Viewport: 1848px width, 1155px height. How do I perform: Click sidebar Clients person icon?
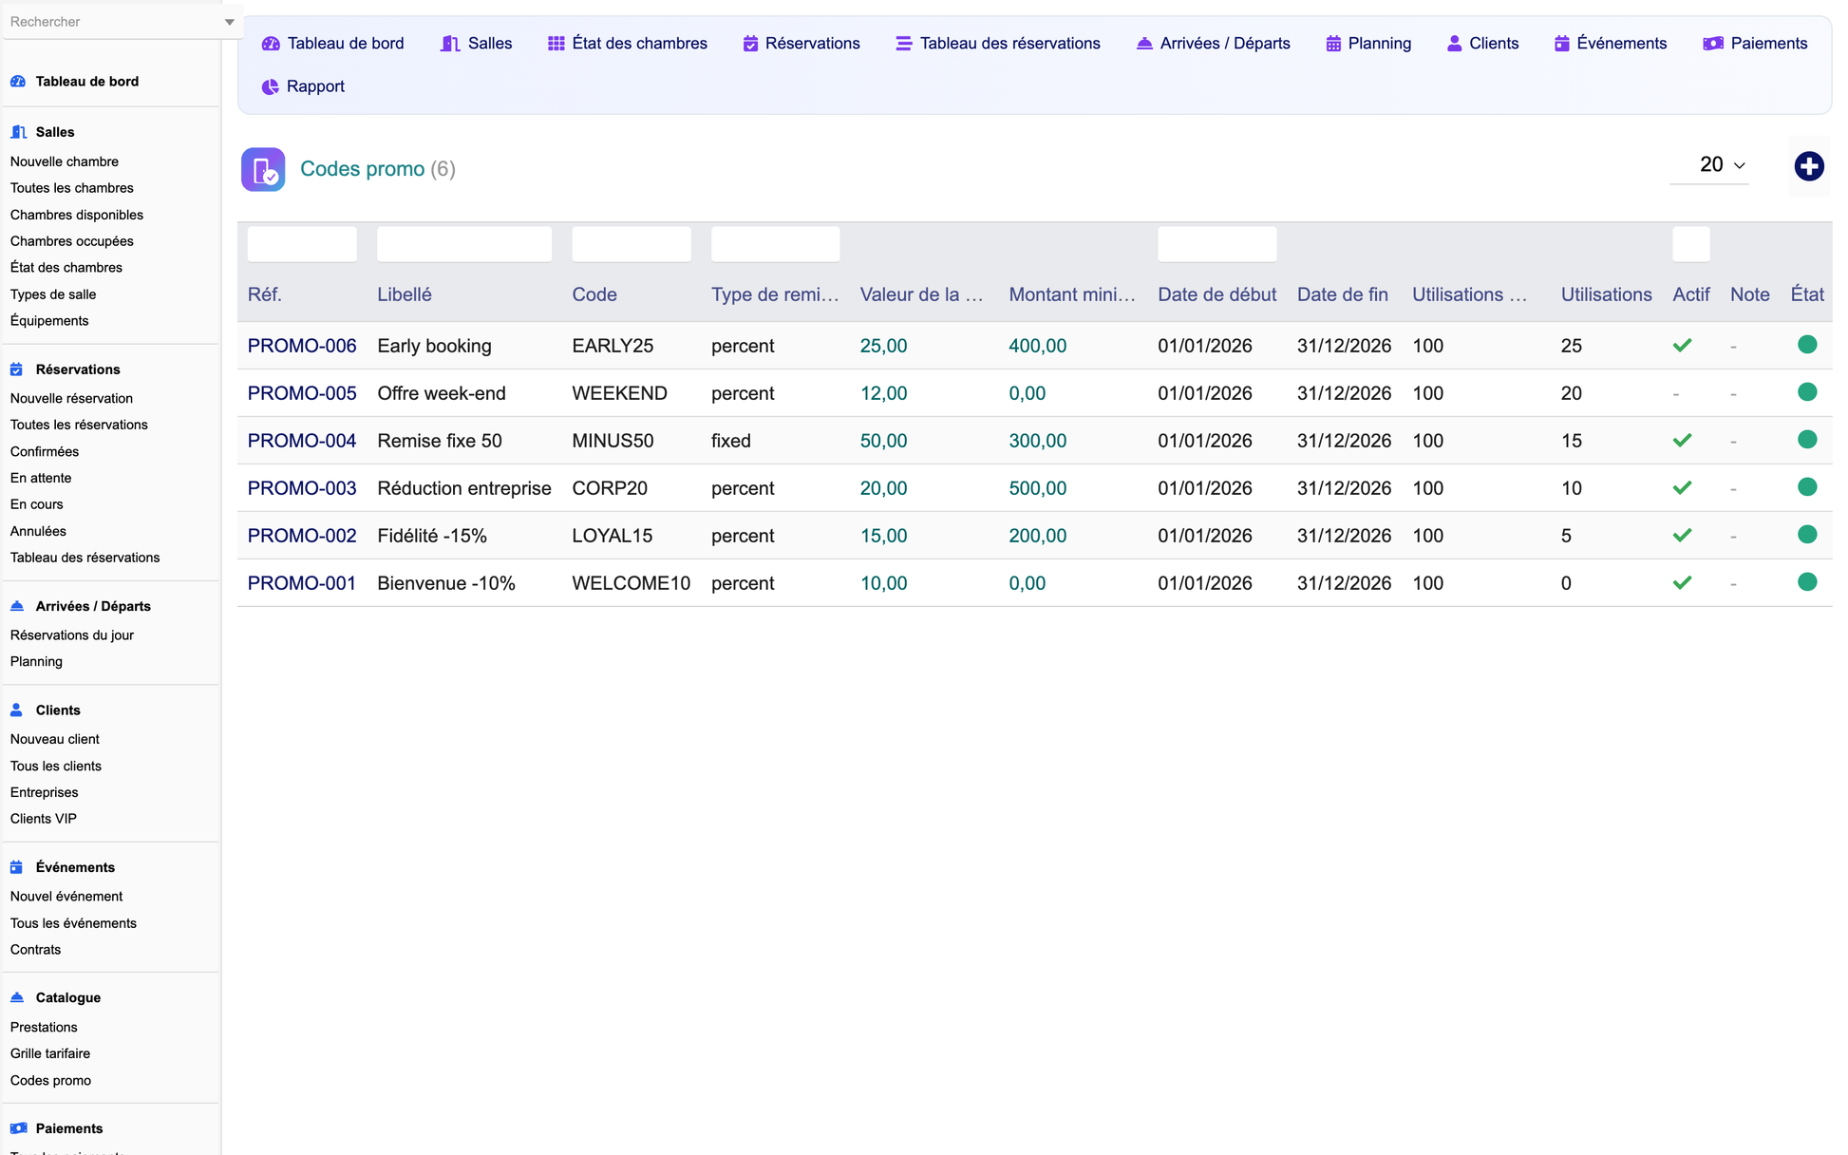click(x=16, y=710)
